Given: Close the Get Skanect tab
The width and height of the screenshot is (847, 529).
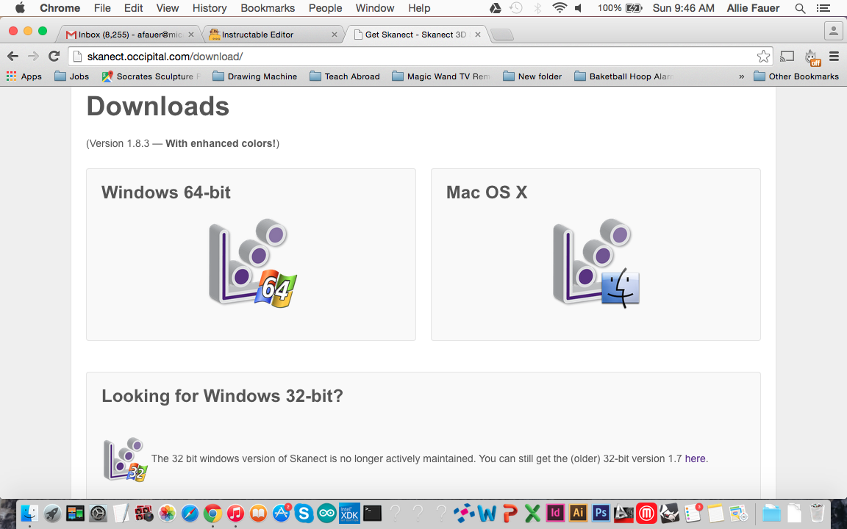Looking at the screenshot, I should [477, 35].
